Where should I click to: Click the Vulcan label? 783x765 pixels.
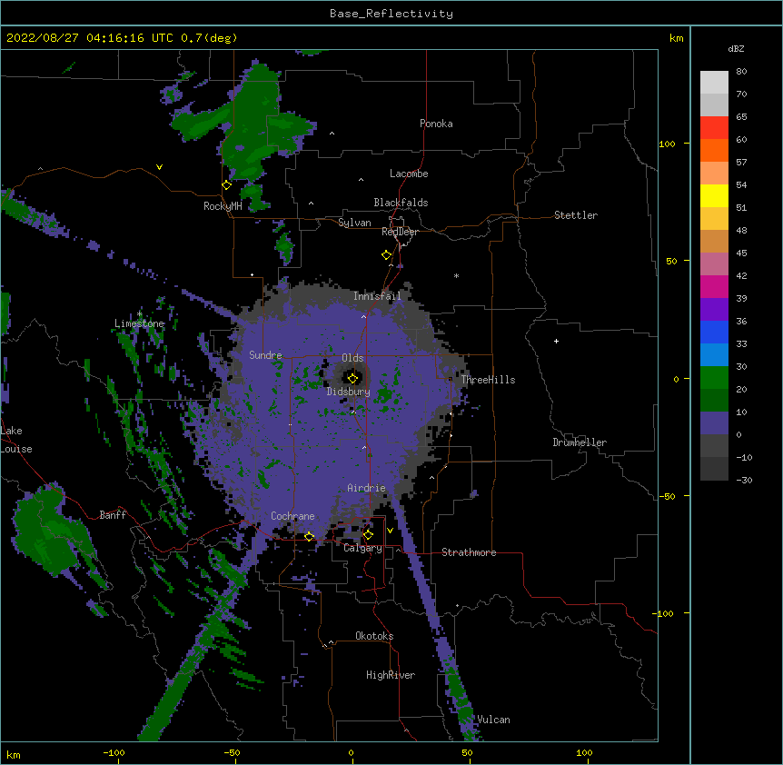pos(493,720)
